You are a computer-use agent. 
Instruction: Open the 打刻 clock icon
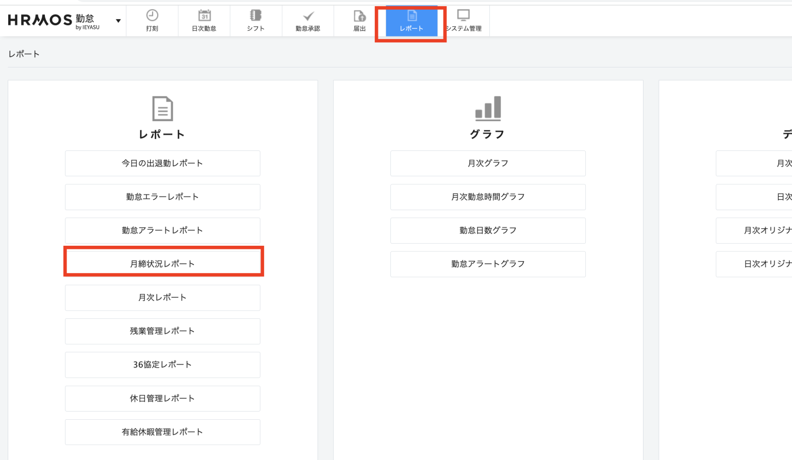click(x=152, y=16)
